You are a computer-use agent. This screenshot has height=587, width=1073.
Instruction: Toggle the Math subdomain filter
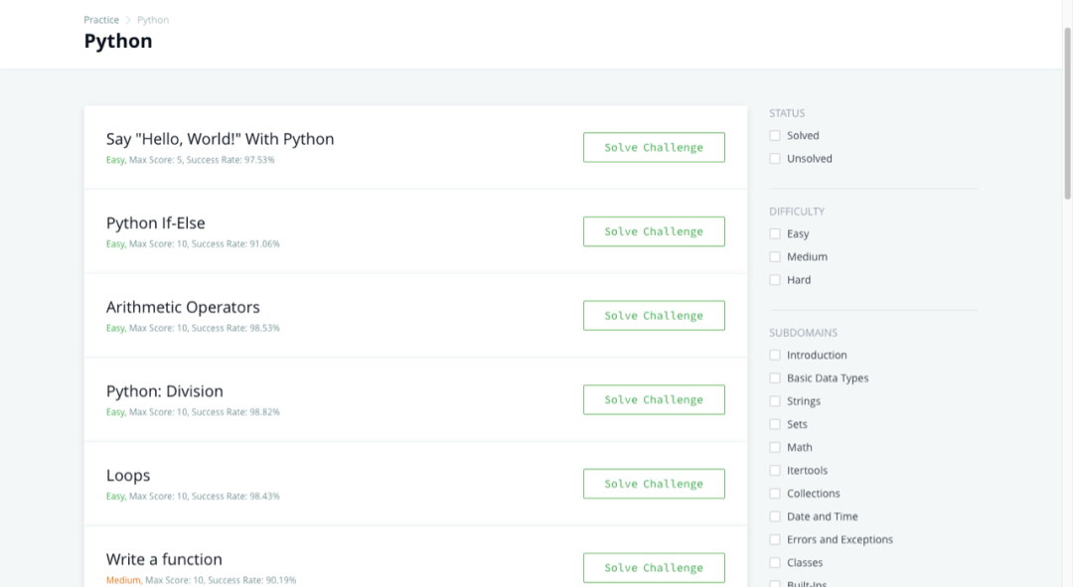tap(775, 448)
